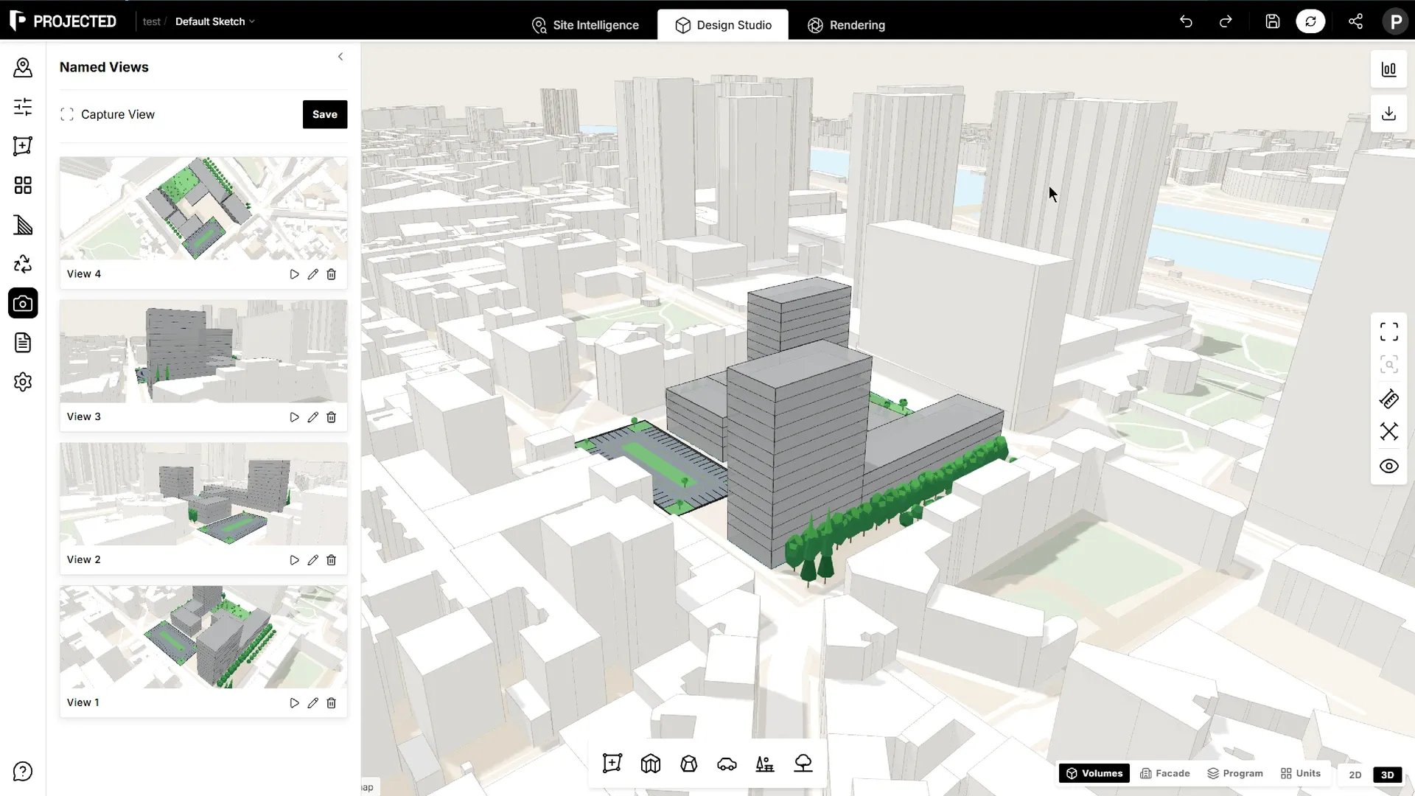Open the Named Views camera sidebar icon
This screenshot has width=1415, height=796.
pos(23,303)
